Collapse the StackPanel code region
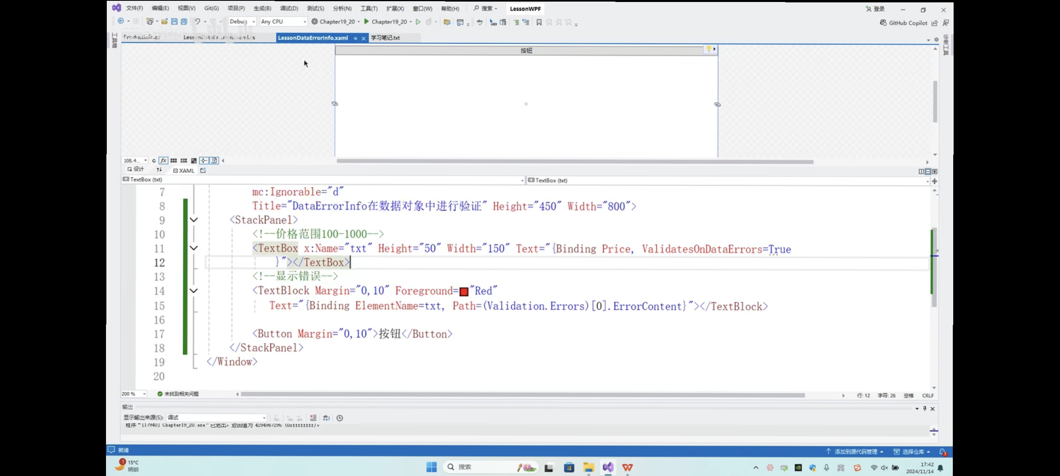The height and width of the screenshot is (476, 1060). (194, 220)
